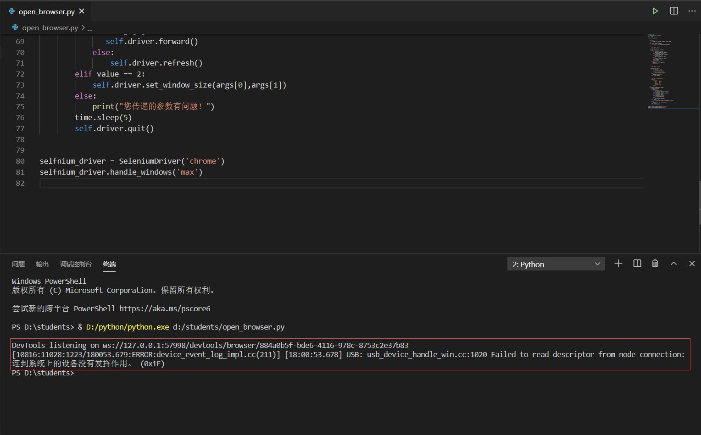Open the https://aka.ms/pscore6 terminal link
701x435 pixels.
point(165,308)
